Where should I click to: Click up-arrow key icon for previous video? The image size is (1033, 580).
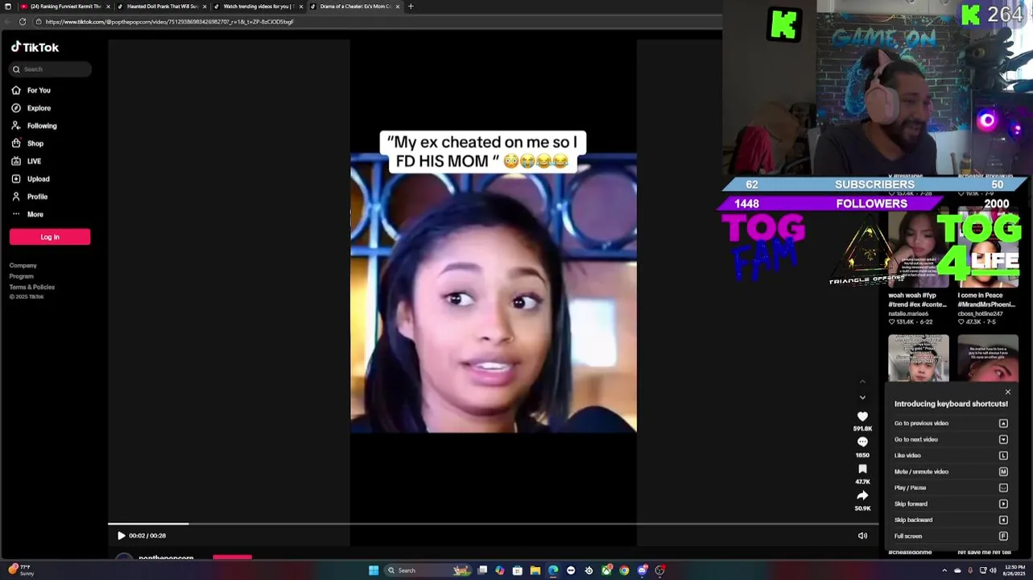point(1003,423)
